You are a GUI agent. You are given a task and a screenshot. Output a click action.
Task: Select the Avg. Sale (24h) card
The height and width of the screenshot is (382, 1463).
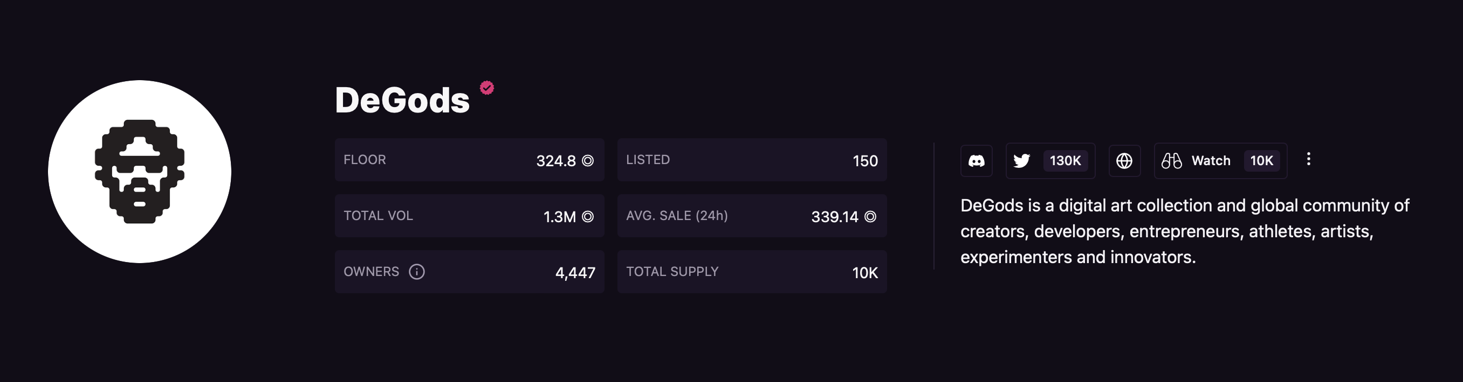752,216
